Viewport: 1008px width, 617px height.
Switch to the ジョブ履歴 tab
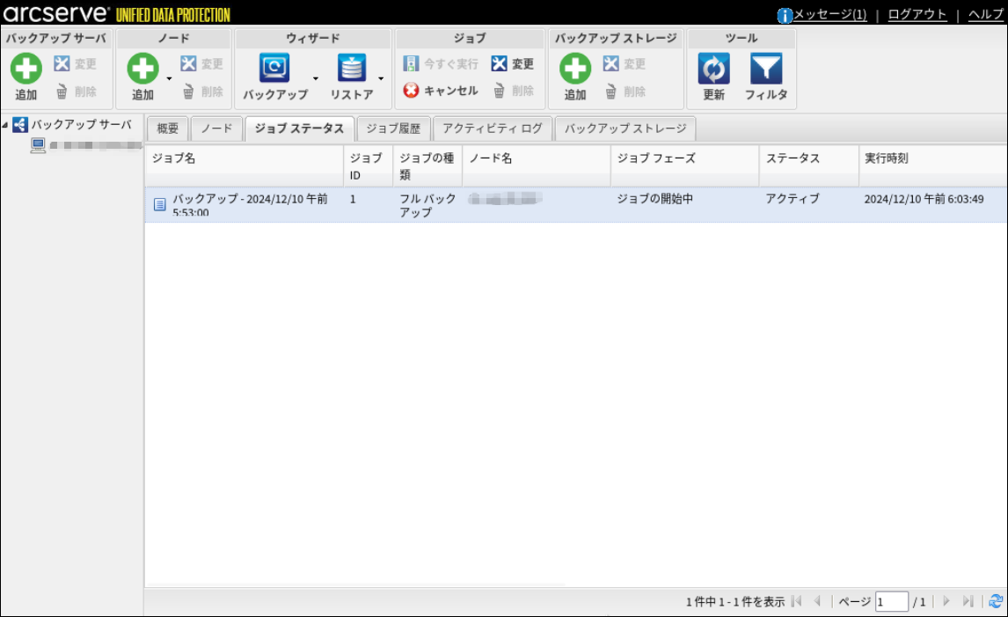pyautogui.click(x=393, y=129)
